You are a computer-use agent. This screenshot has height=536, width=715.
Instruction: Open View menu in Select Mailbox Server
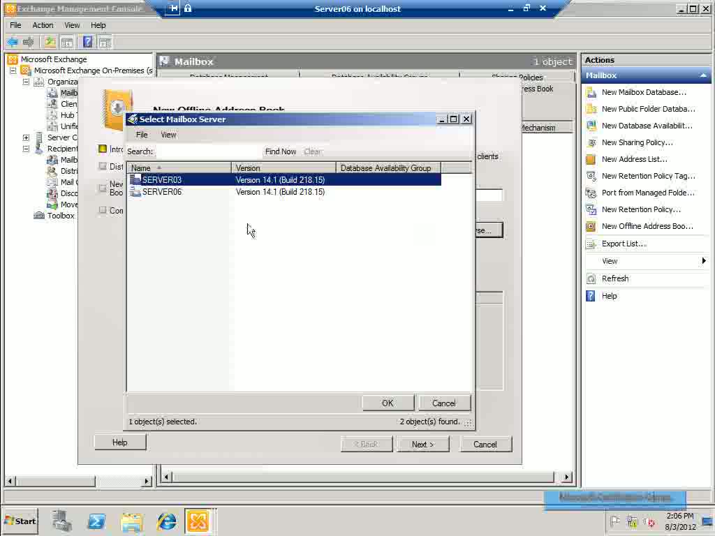coord(168,135)
